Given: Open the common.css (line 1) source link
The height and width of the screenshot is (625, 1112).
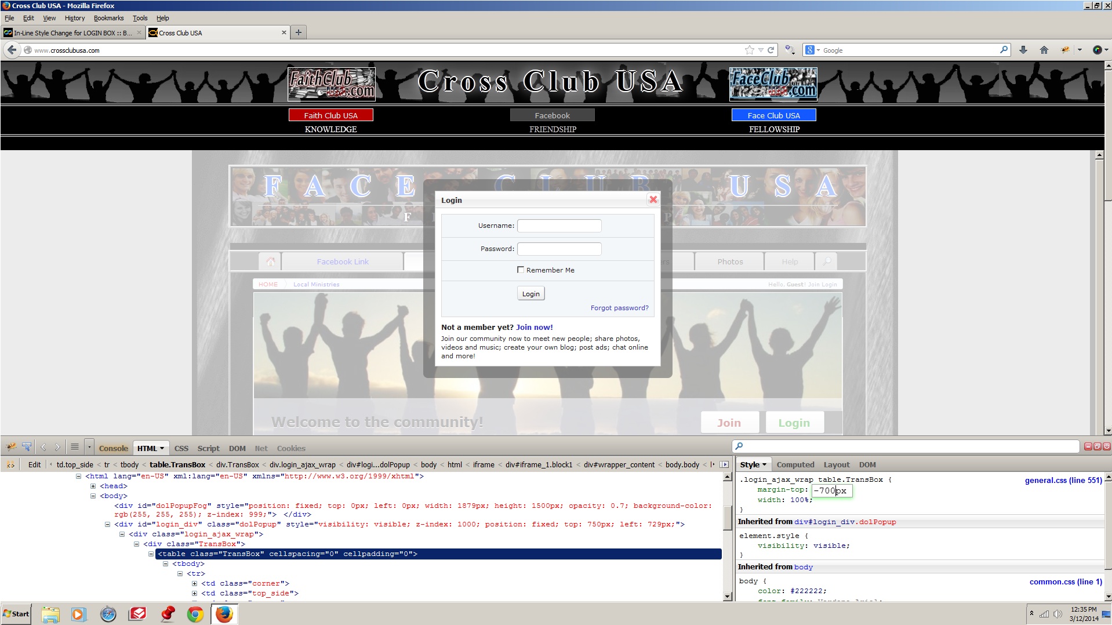Looking at the screenshot, I should pos(1066,582).
